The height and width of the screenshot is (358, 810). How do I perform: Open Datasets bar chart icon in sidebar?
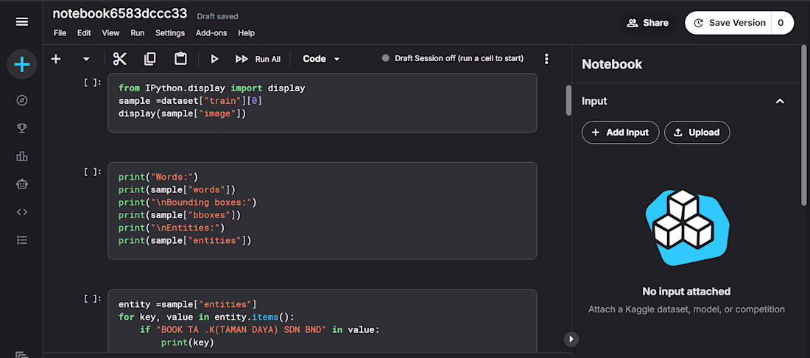21,156
